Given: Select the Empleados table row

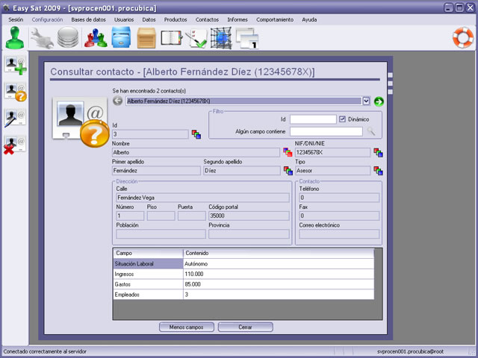Looking at the screenshot, I should point(243,295).
